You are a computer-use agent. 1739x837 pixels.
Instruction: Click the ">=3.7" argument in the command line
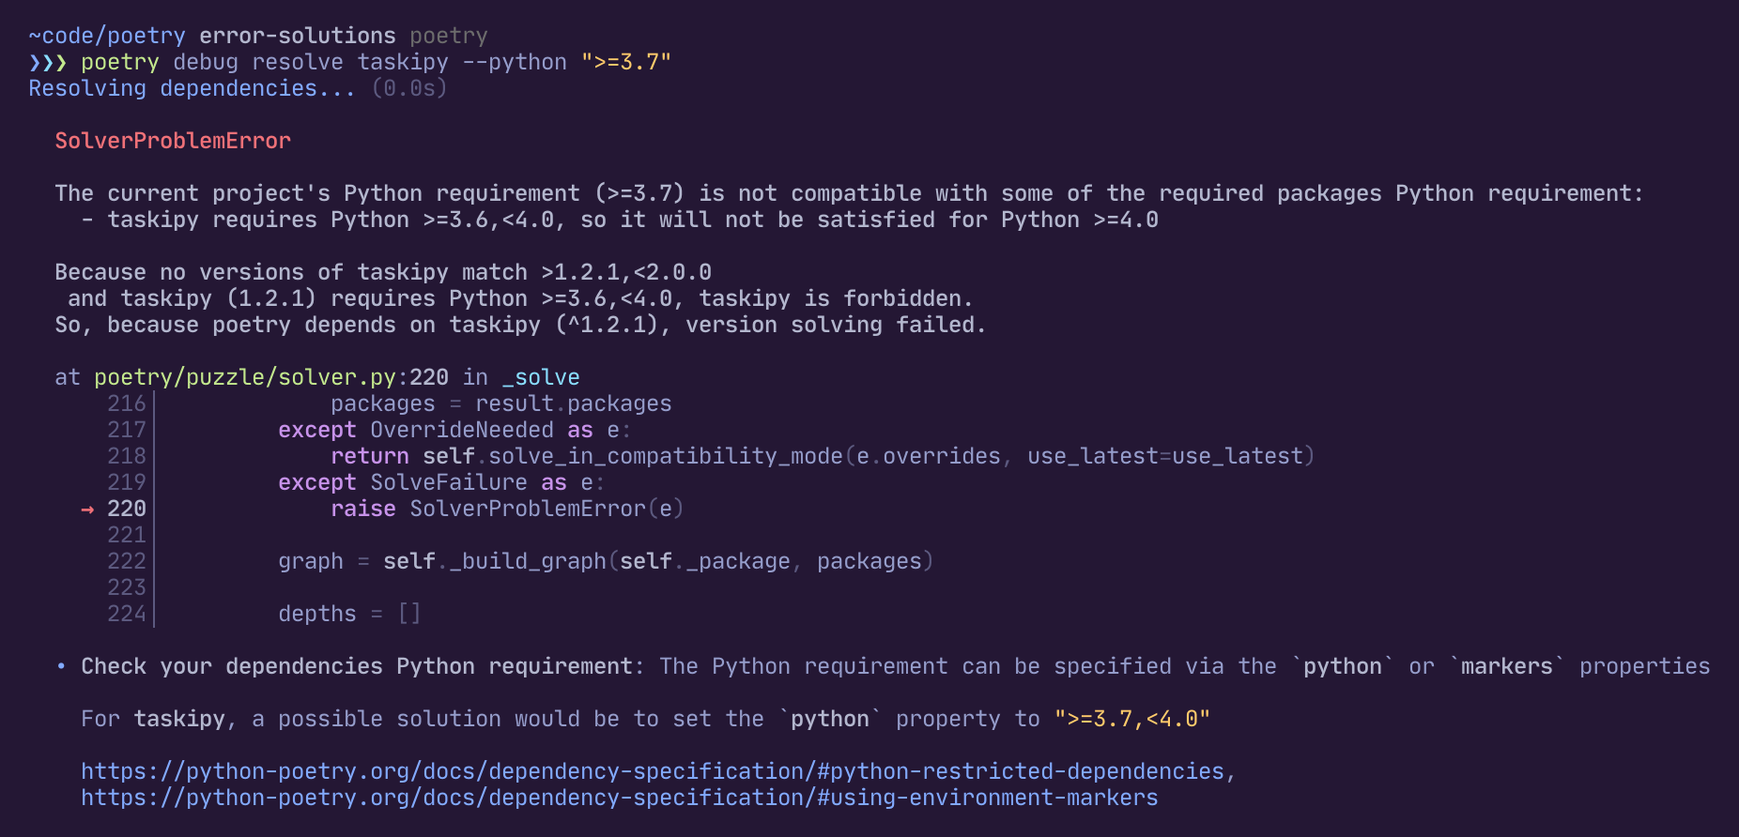coord(625,62)
